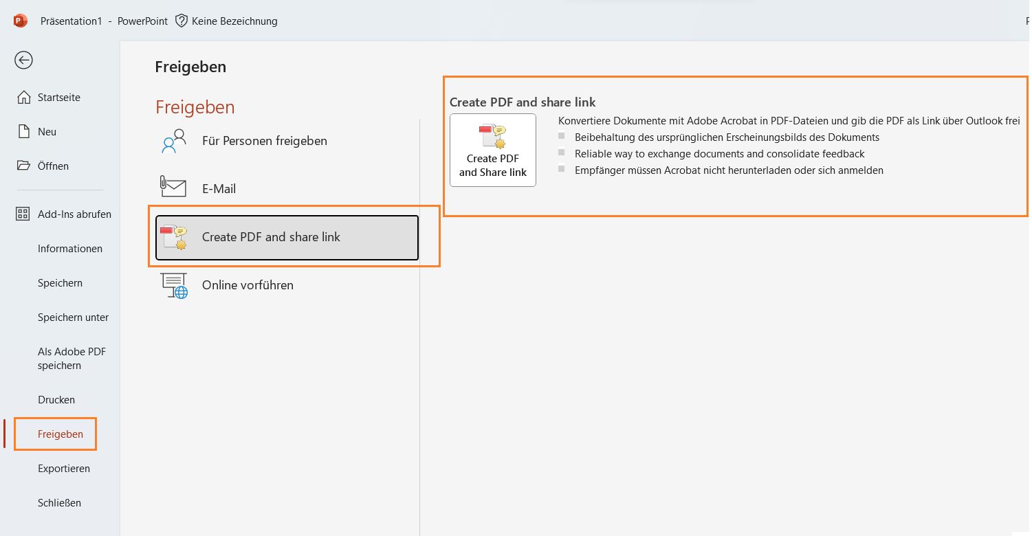Click the Keine Bezeichnung sensitivity label icon
Viewport: 1032px width, 536px height.
point(181,21)
